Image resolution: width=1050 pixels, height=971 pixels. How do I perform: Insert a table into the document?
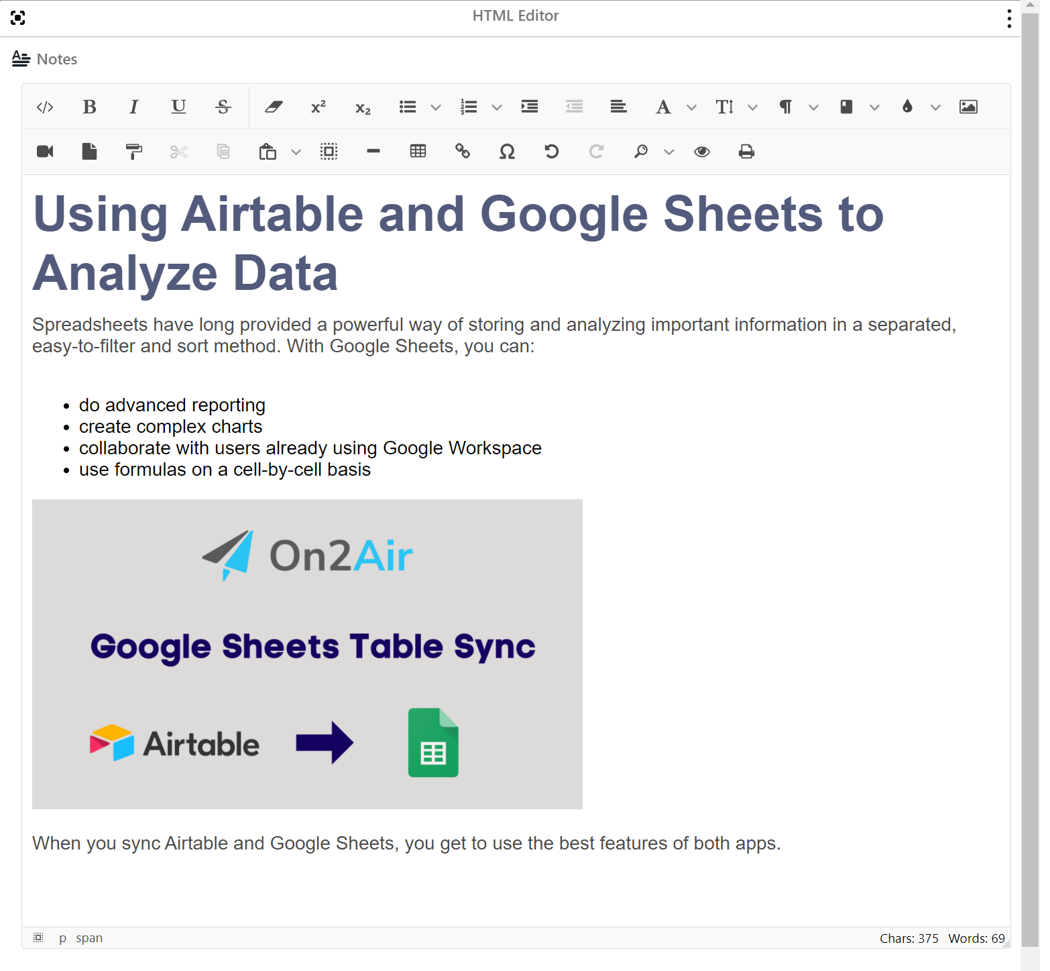[x=418, y=152]
